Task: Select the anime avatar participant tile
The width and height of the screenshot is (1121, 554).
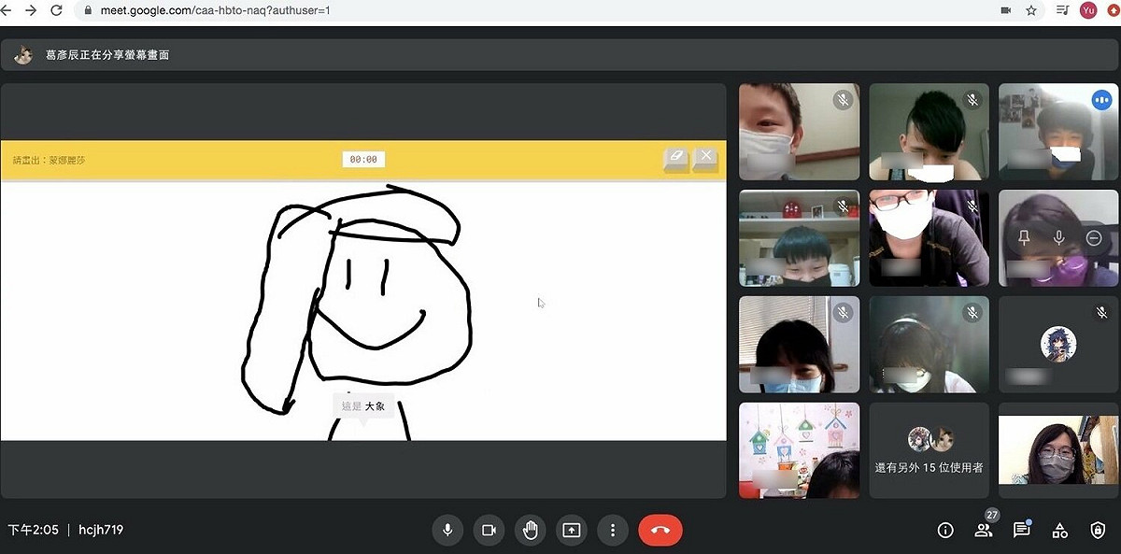Action: (1058, 344)
